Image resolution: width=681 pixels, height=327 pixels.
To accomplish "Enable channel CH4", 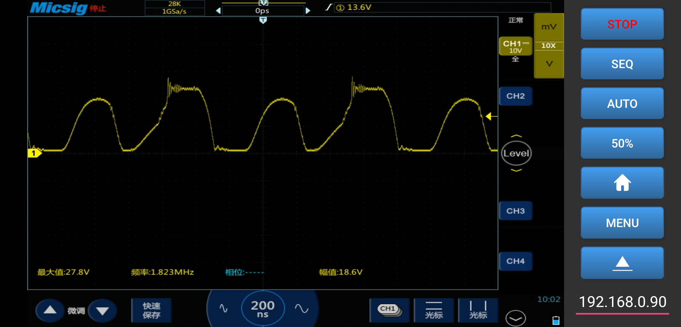I will click(515, 261).
